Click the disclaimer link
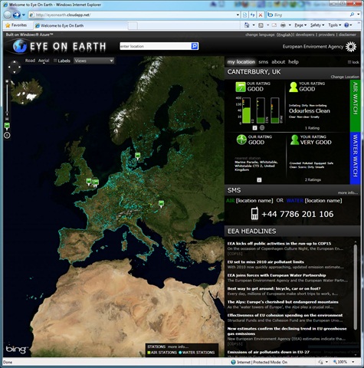Image resolution: width=364 pixels, height=368 pixels. tap(347, 34)
